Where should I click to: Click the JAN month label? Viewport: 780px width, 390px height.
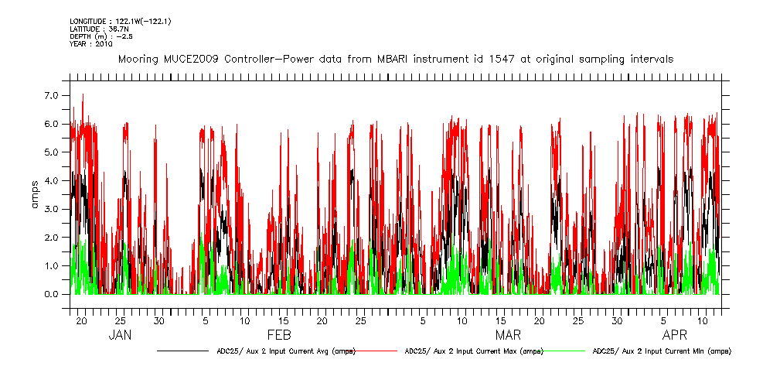pos(120,335)
